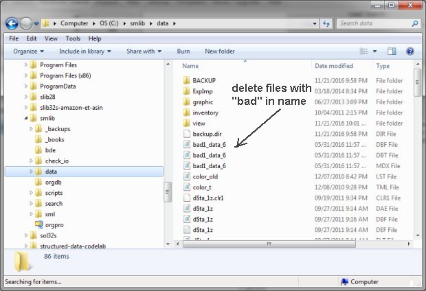
Task: Click the BACKUP folder icon in file list
Action: point(186,80)
